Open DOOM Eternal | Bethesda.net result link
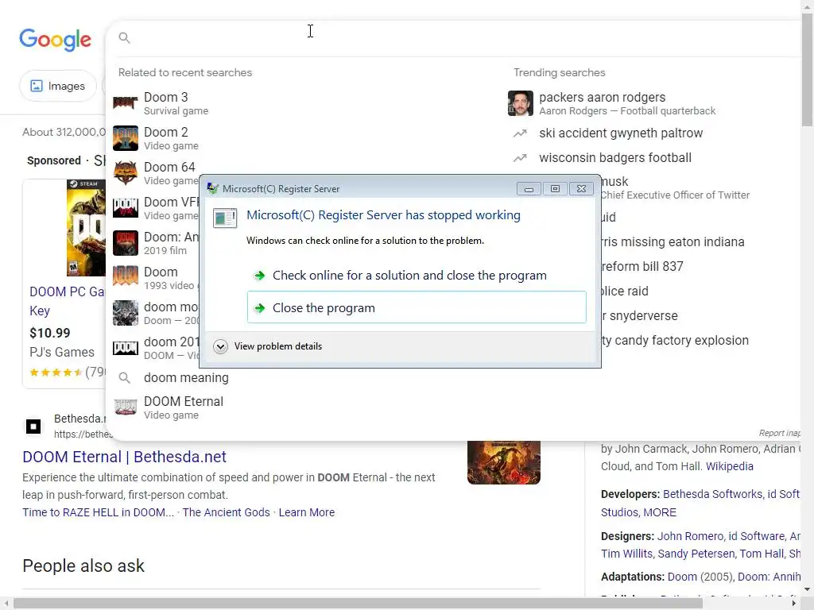Viewport: 814px width, 610px height. coord(125,457)
